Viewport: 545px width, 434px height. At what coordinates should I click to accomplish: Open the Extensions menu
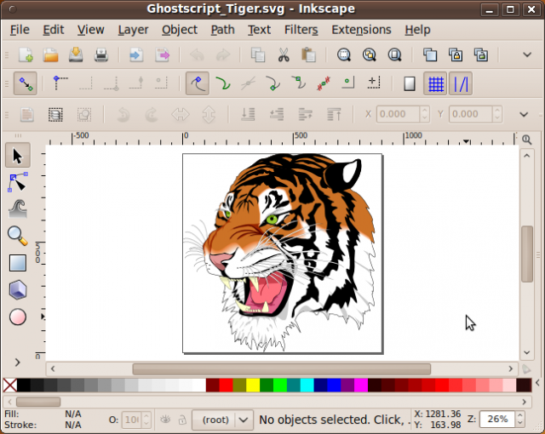(x=361, y=30)
